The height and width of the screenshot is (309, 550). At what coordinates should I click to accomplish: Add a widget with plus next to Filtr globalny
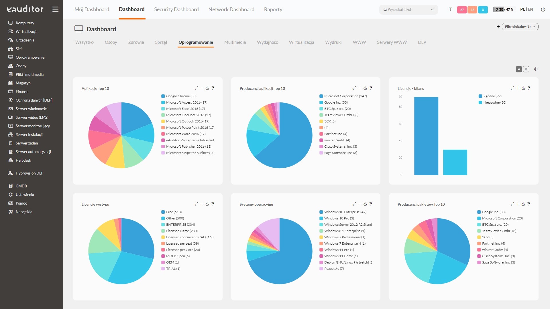click(x=498, y=27)
